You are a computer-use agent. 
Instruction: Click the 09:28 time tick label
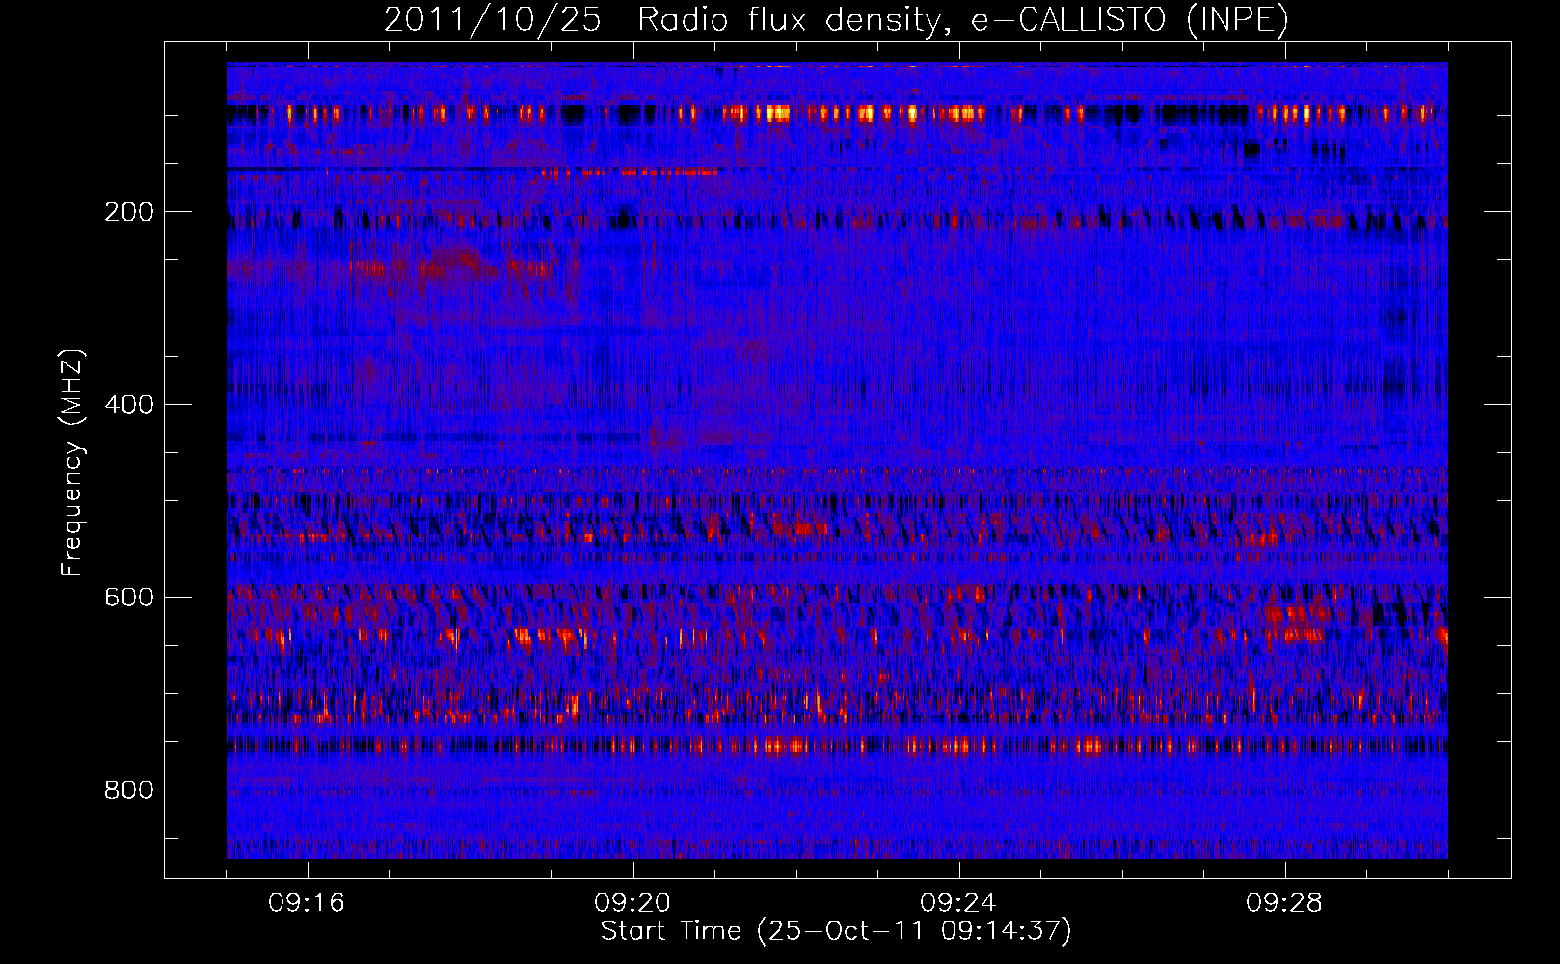[x=1284, y=903]
